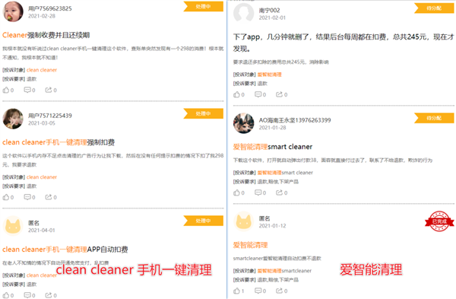Comment on the 用户7571225439 complaint
Viewport: 456px width, 299px height.
[x=30, y=197]
